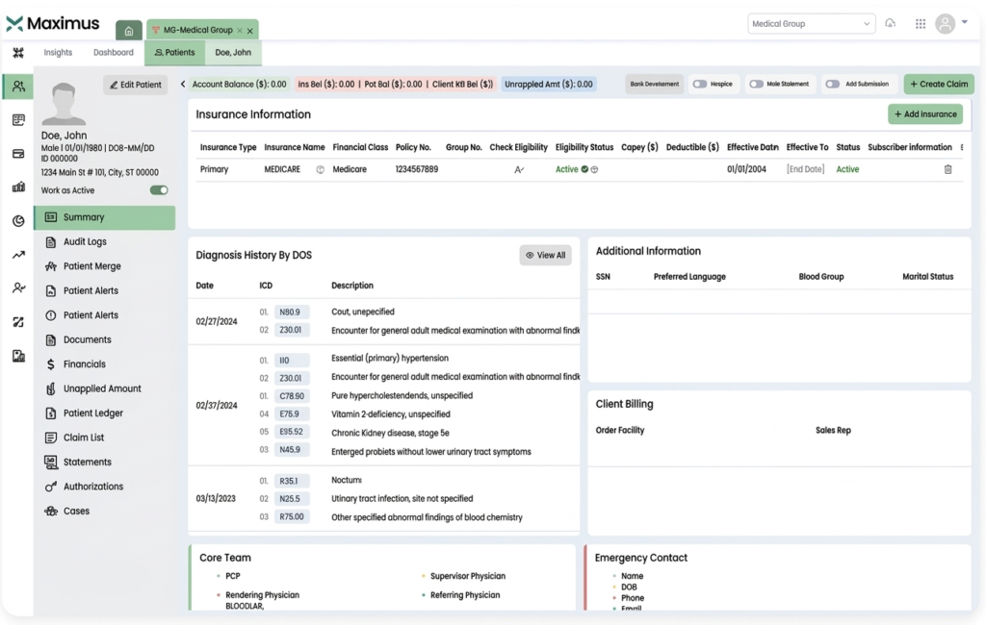The width and height of the screenshot is (986, 625).
Task: Click the trending arrow icon in left sidebar
Action: 18,255
